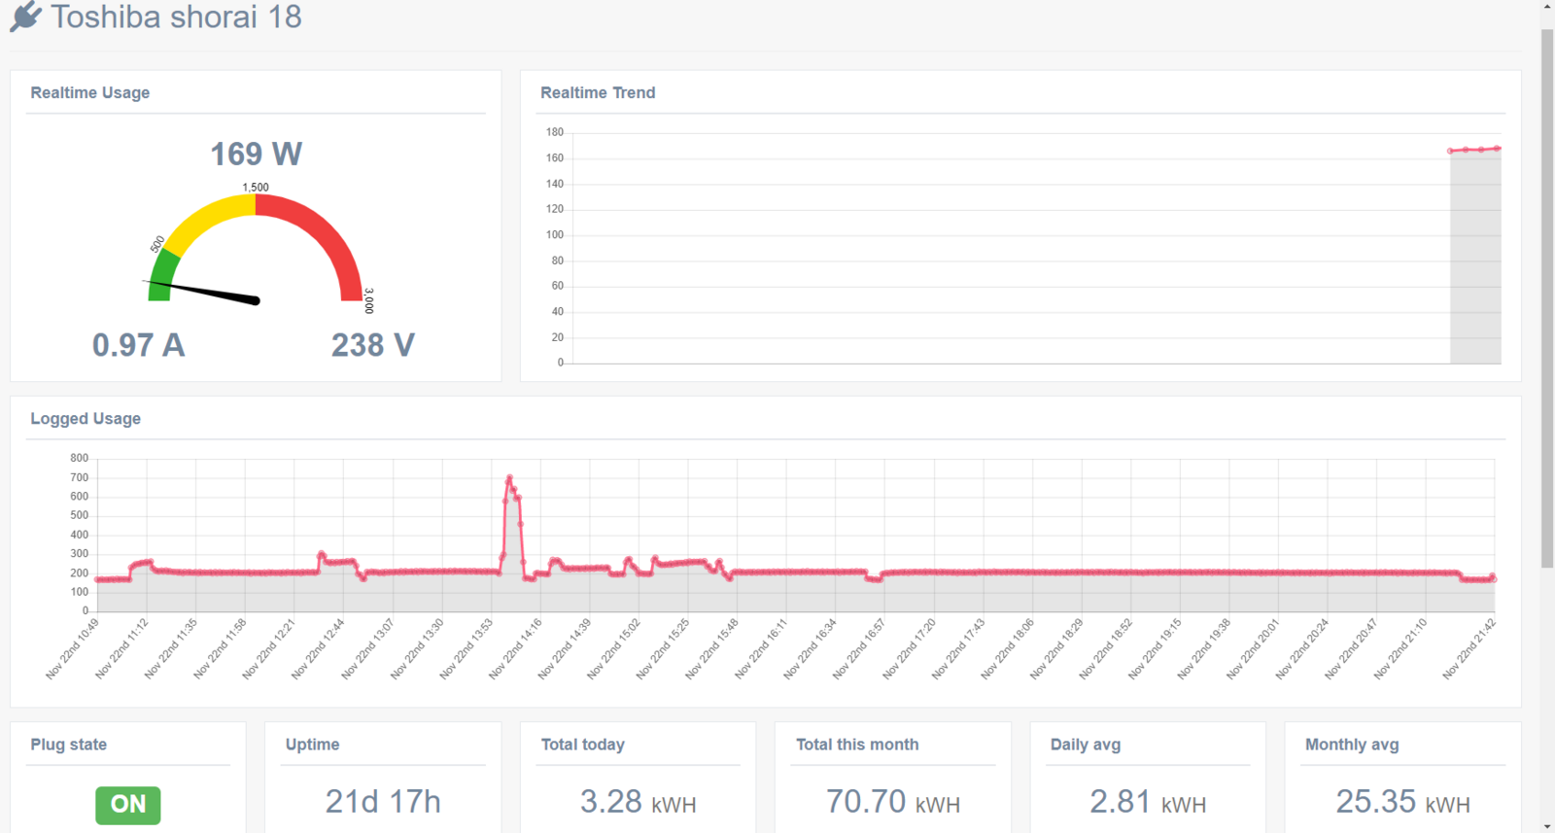
Task: Click the Daily avg card label
Action: tap(1086, 745)
